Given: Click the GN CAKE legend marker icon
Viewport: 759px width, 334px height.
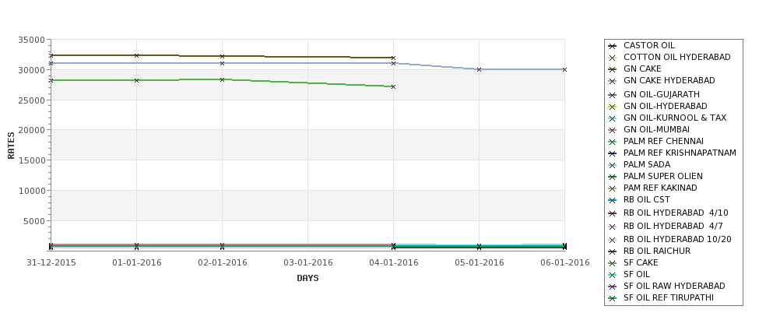Looking at the screenshot, I should [613, 69].
